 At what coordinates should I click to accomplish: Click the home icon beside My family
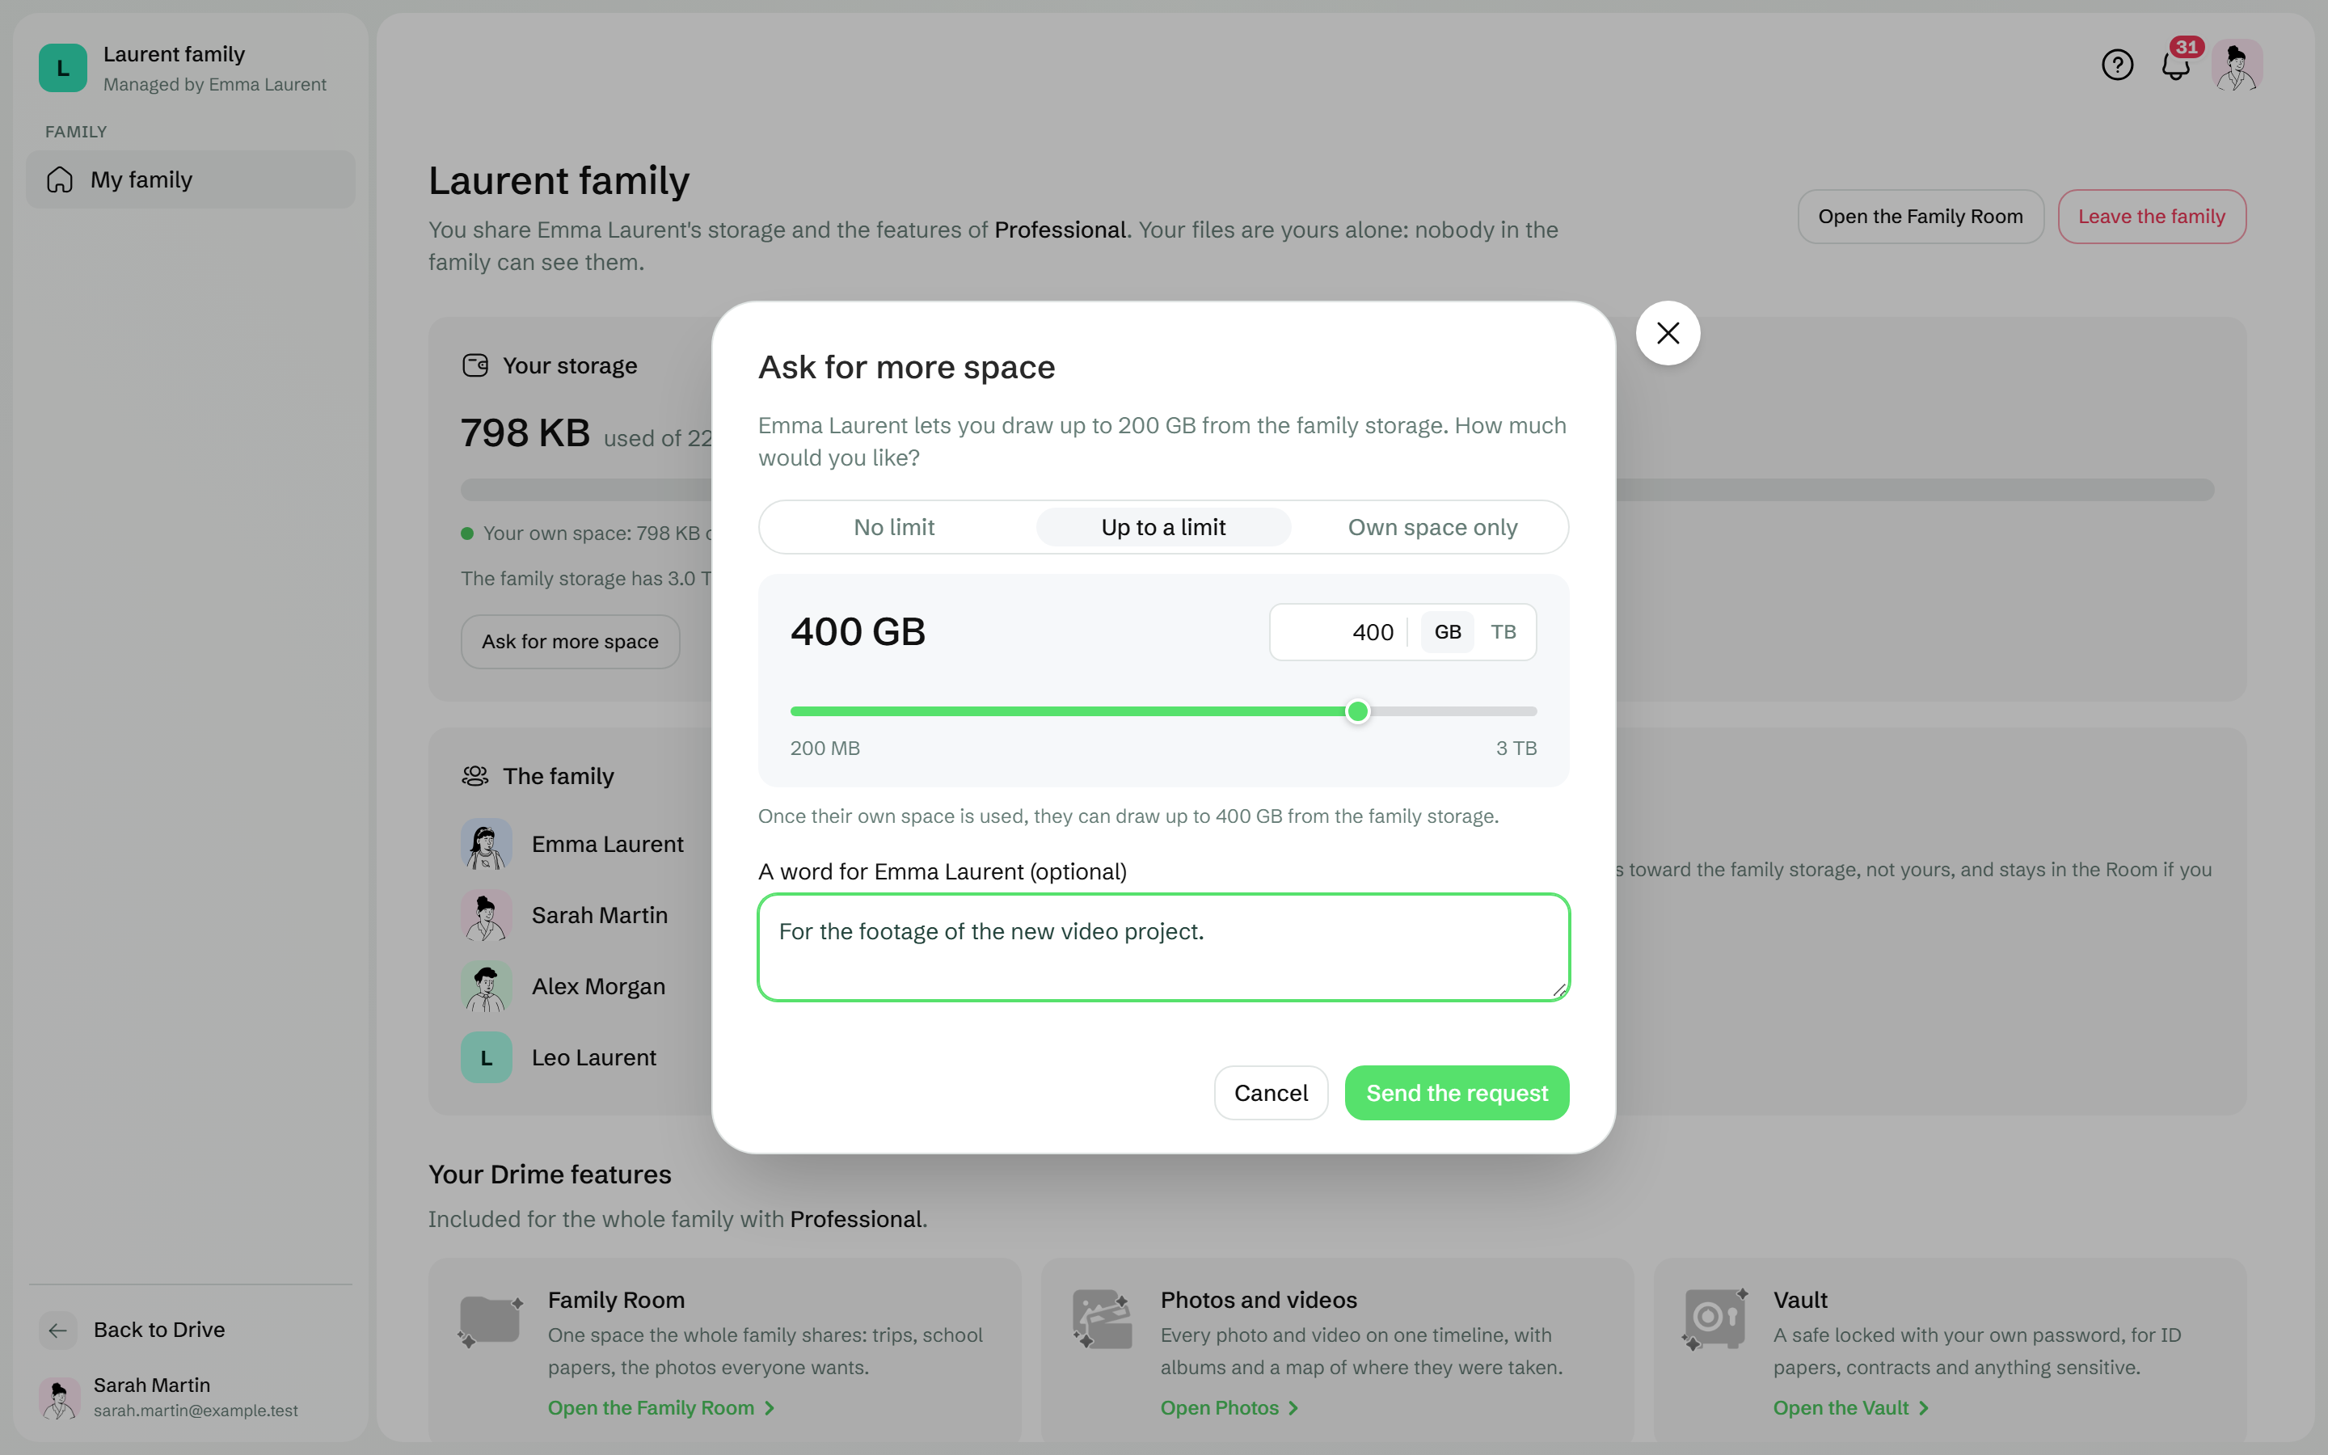(x=60, y=180)
